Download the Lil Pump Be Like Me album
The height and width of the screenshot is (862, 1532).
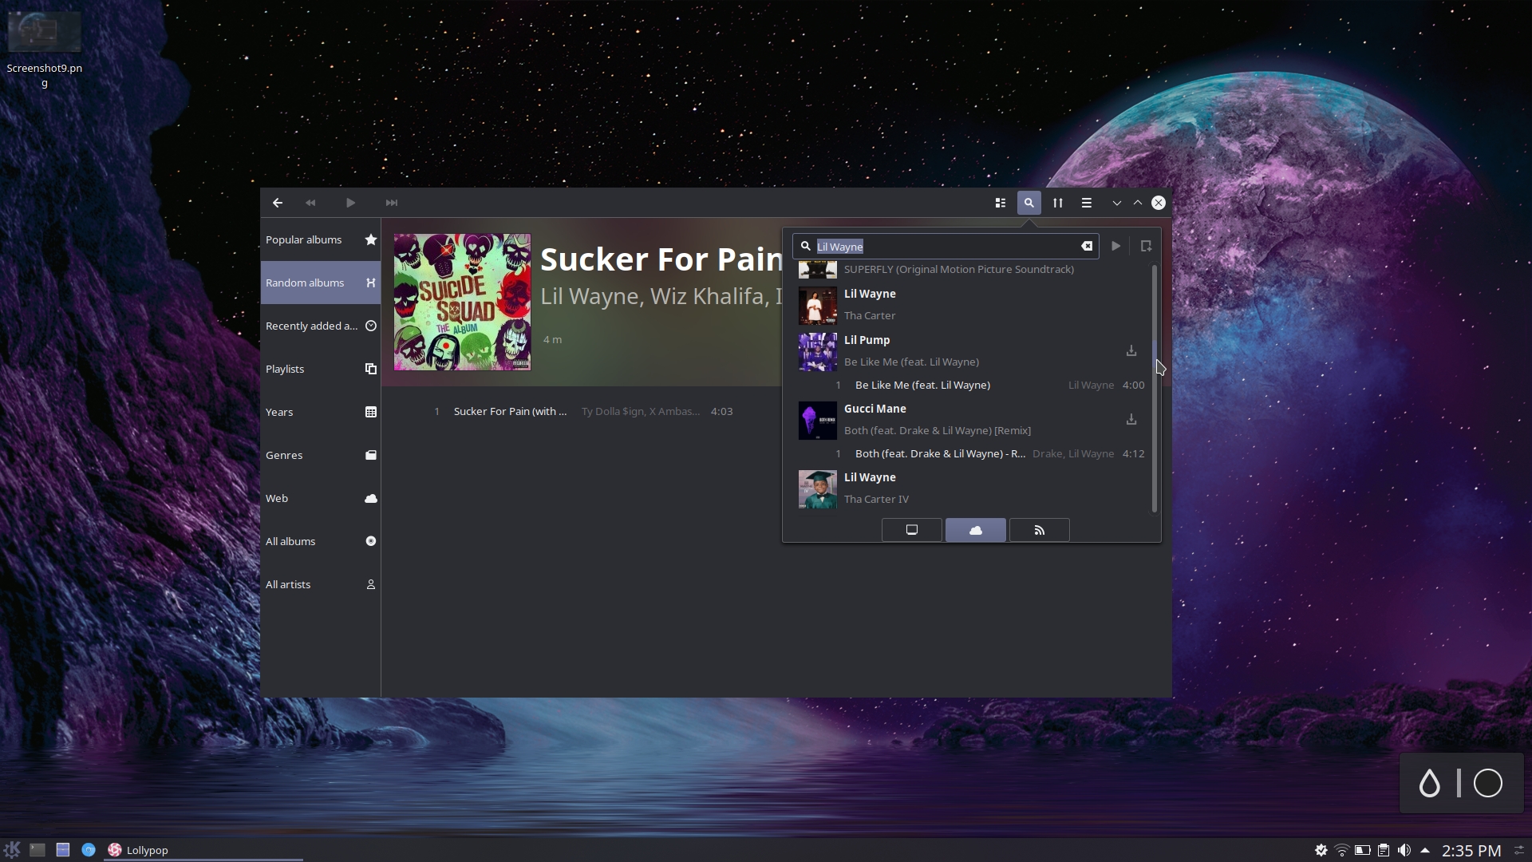pos(1131,351)
